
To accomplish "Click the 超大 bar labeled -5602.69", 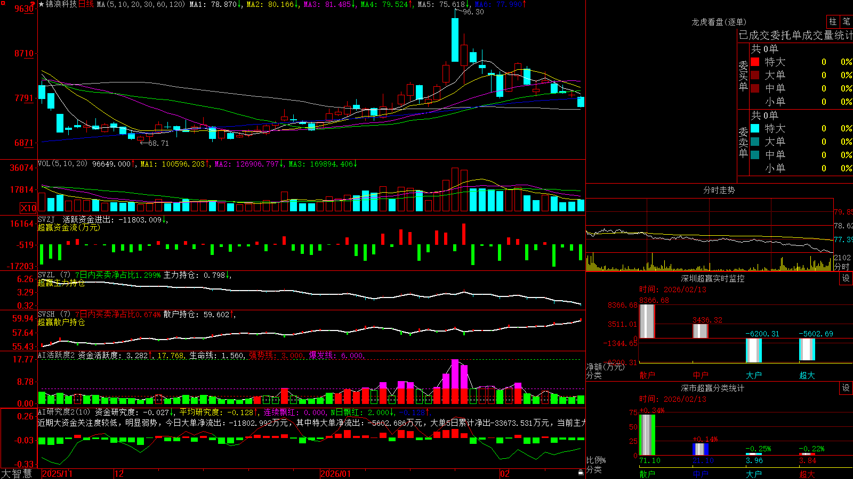I will click(807, 349).
